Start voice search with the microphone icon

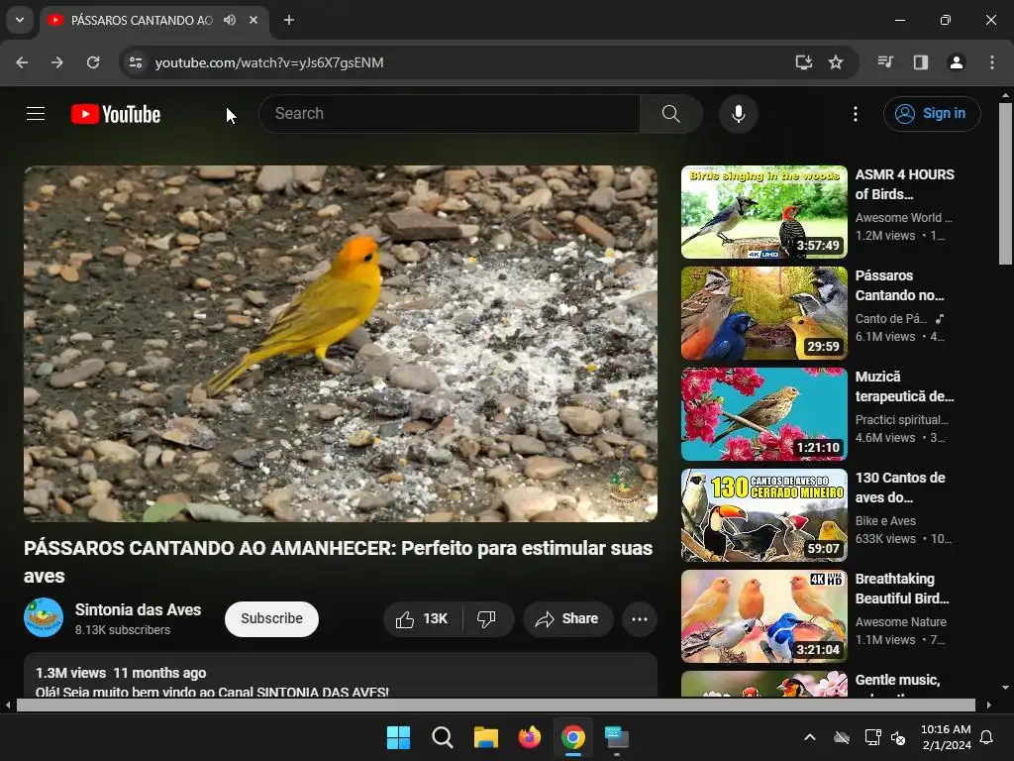(x=738, y=114)
